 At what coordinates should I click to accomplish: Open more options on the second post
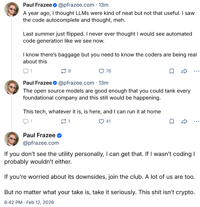[x=196, y=122]
